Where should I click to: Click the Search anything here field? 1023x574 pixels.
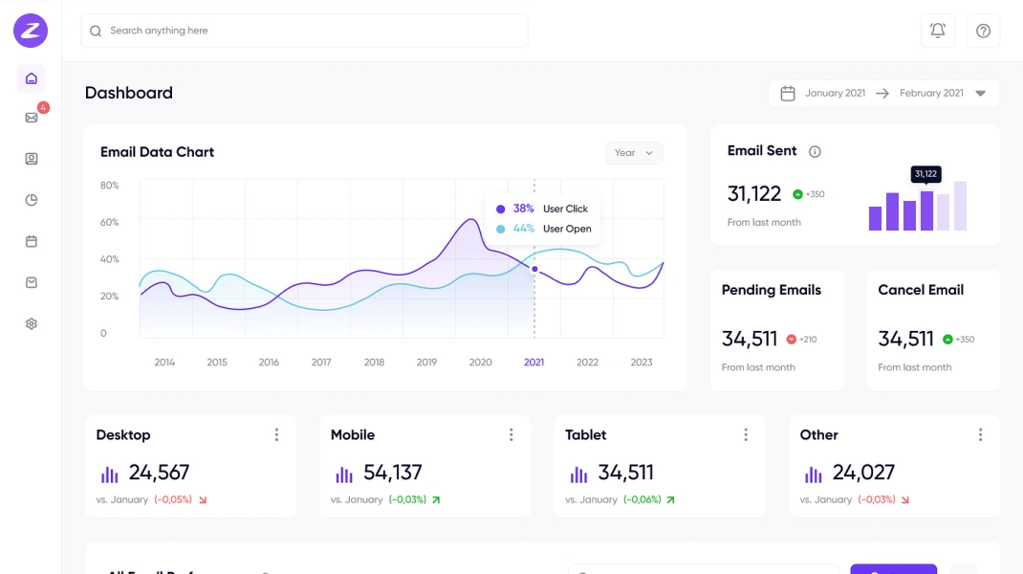[x=304, y=31]
